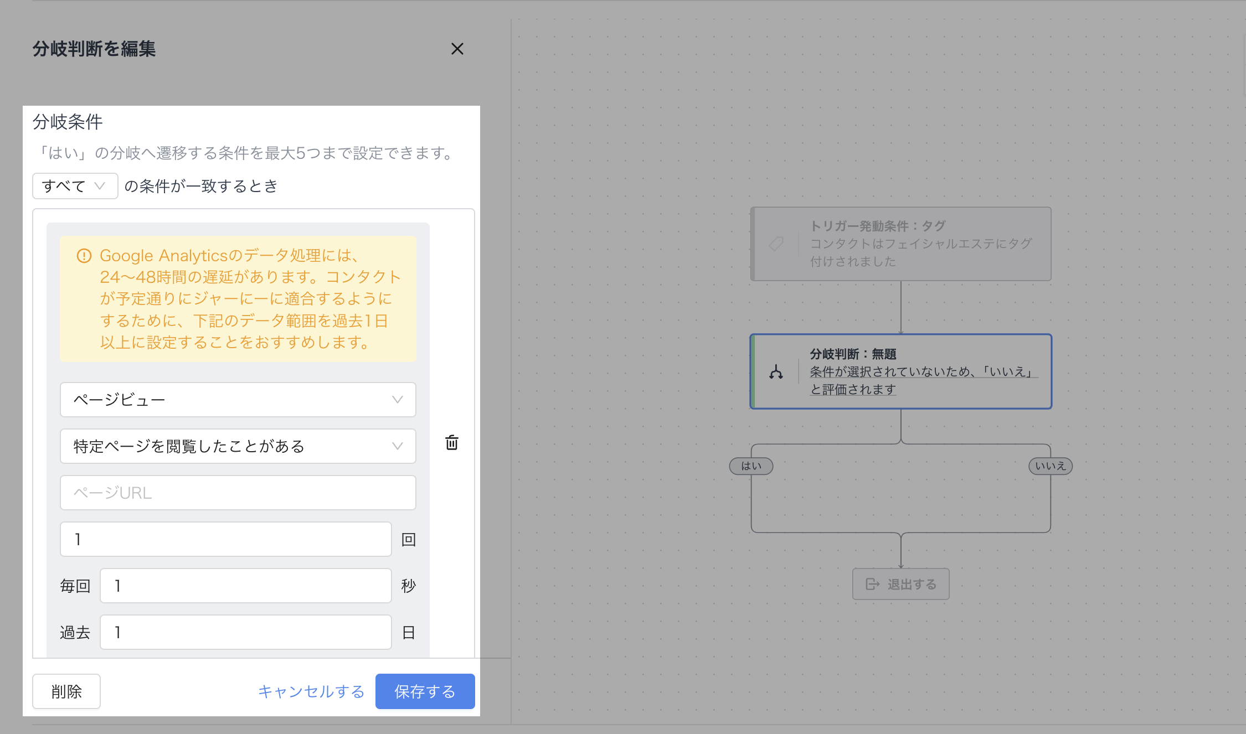The width and height of the screenshot is (1246, 734).
Task: Focus the 毎回 seconds input field
Action: tap(245, 586)
